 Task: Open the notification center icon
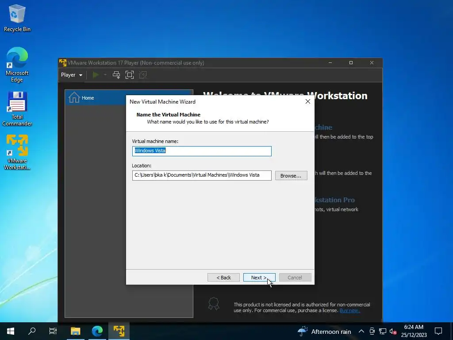[x=438, y=331]
